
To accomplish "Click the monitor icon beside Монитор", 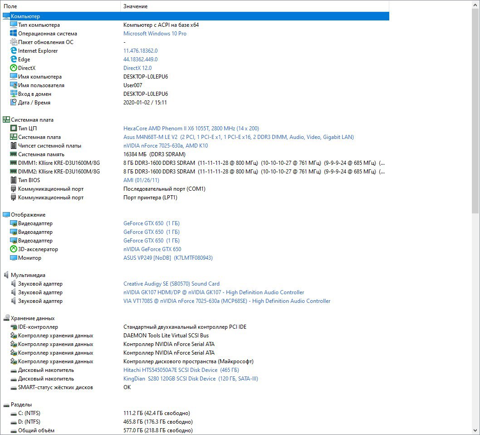I will click(13, 257).
